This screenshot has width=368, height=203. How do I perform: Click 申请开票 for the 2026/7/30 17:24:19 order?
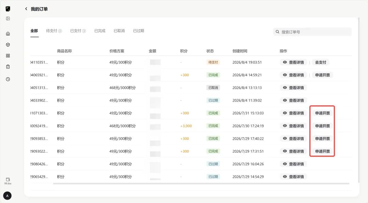coord(322,126)
